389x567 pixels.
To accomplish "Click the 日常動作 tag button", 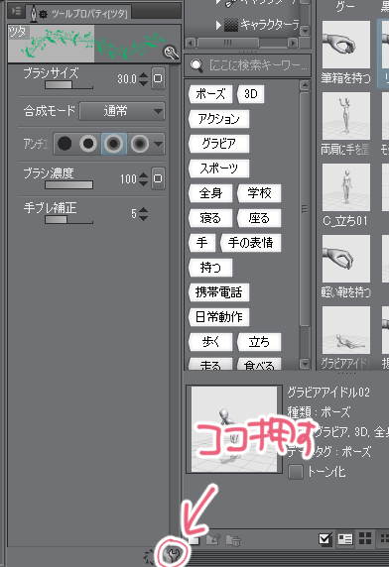I will coord(218,317).
